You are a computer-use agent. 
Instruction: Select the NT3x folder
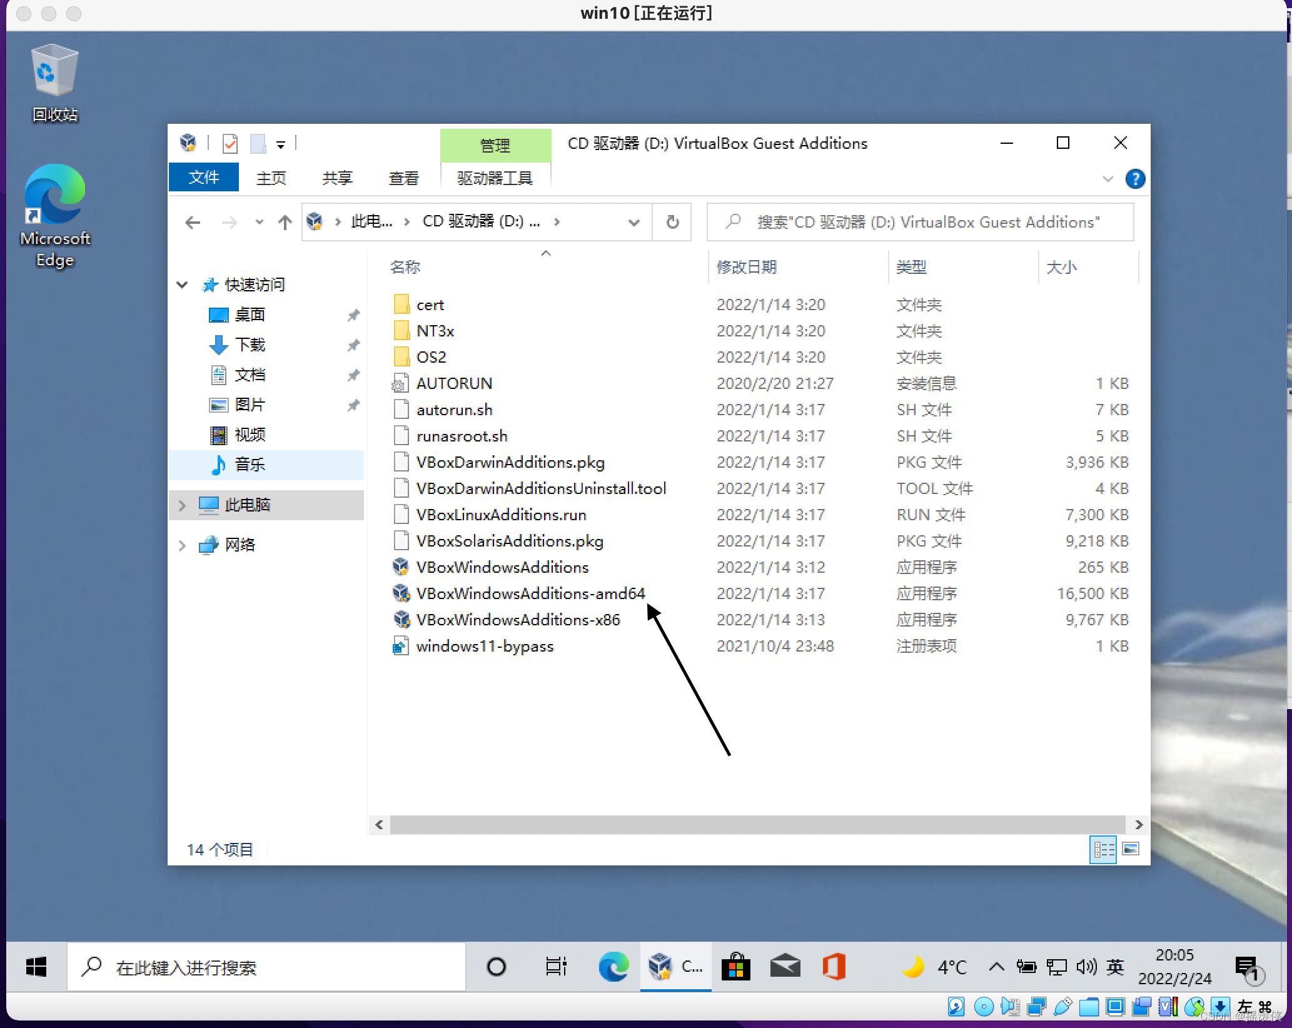435,331
